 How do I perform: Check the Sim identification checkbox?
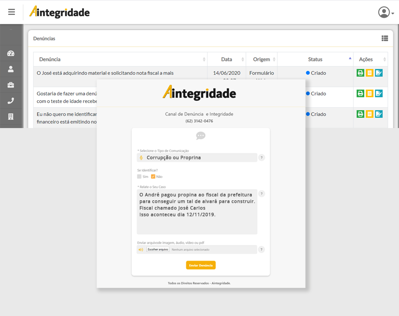(x=139, y=176)
